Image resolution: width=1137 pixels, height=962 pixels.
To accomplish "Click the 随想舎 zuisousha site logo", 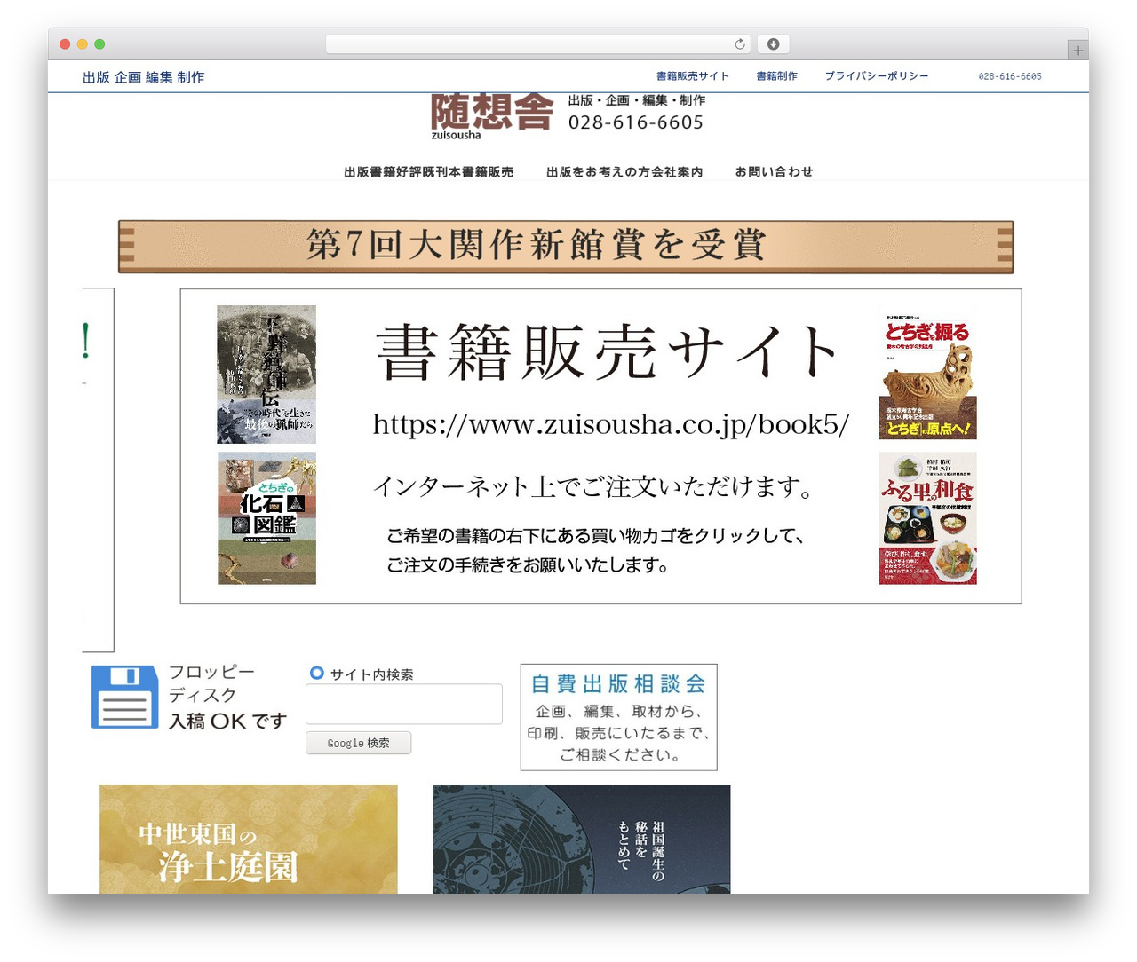I will click(x=492, y=117).
